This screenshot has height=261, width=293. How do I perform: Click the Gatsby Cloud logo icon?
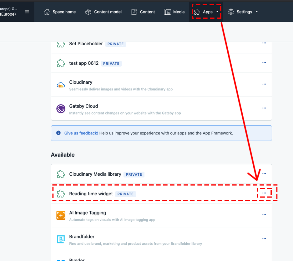point(61,109)
